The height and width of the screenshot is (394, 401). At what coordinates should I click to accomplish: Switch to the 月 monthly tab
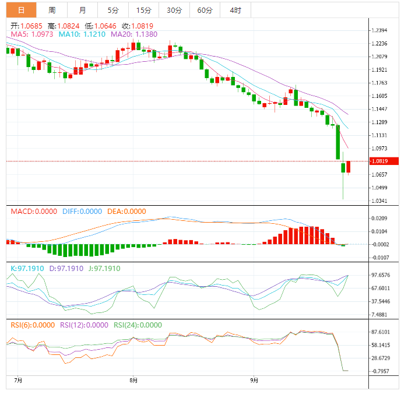(82, 10)
